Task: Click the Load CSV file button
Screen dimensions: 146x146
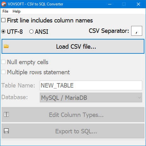Action: click(x=73, y=46)
